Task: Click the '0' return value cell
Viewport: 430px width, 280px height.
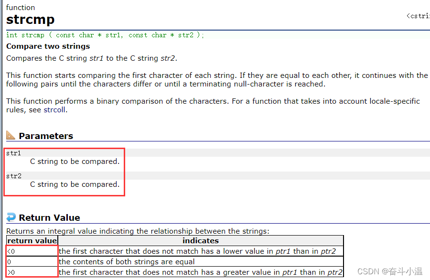Action: (x=32, y=262)
